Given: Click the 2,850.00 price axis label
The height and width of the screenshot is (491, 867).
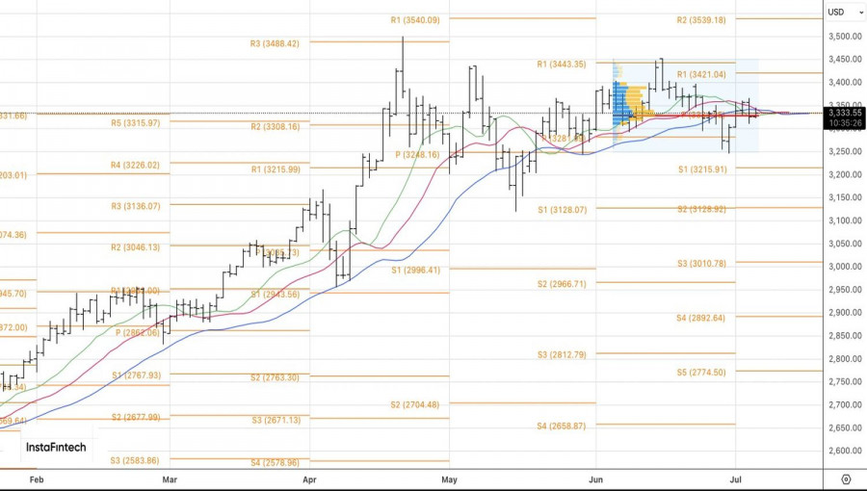Looking at the screenshot, I should [x=845, y=336].
